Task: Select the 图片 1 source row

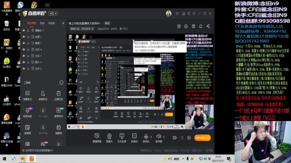Action: pyautogui.click(x=43, y=62)
